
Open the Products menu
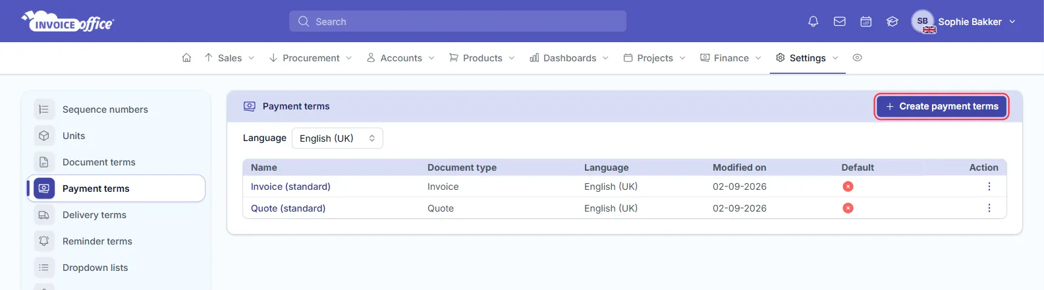tap(481, 58)
